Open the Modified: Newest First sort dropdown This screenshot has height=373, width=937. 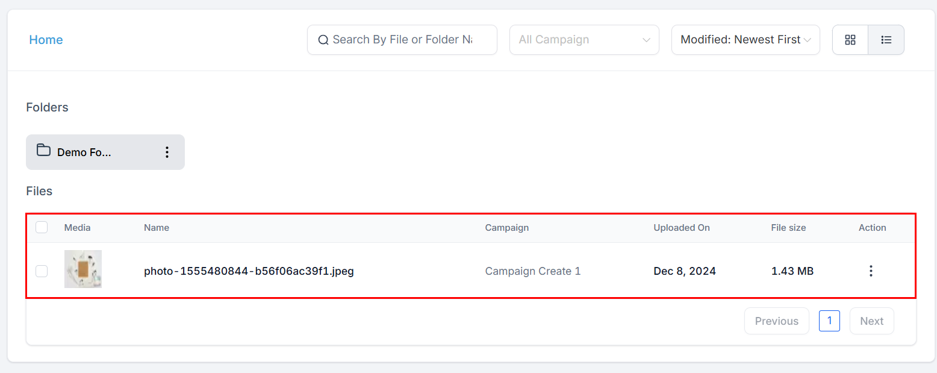(x=746, y=40)
